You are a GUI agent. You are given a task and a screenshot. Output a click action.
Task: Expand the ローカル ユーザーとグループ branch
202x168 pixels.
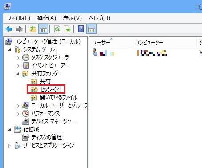click(18, 106)
